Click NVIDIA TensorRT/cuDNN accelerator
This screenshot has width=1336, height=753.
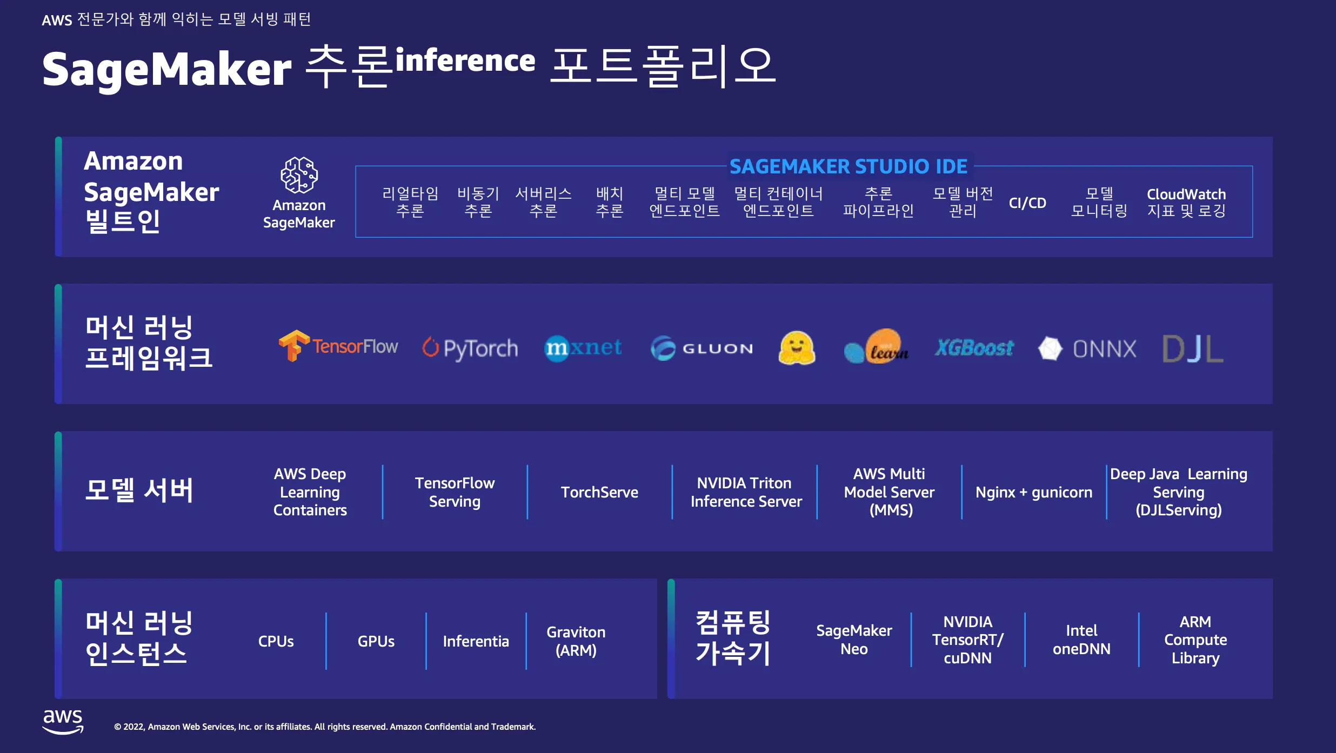coord(968,640)
